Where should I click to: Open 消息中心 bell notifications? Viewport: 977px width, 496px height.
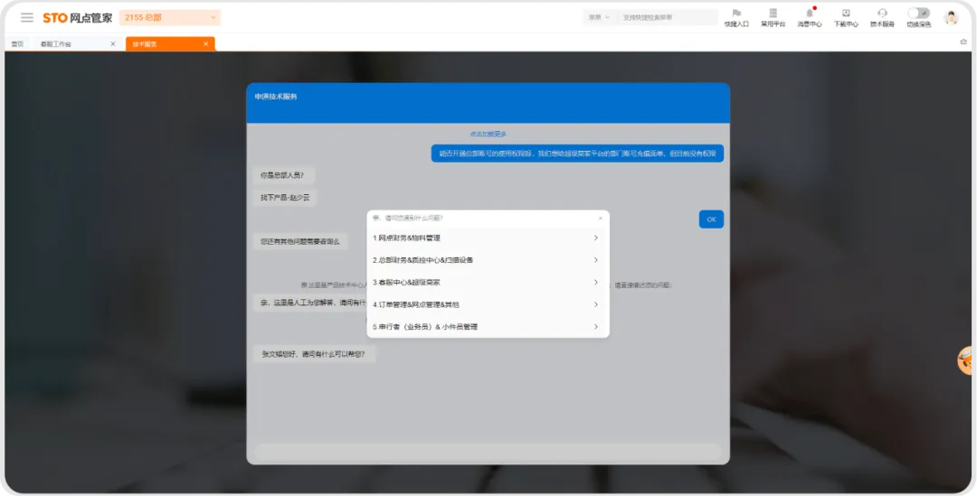point(810,18)
